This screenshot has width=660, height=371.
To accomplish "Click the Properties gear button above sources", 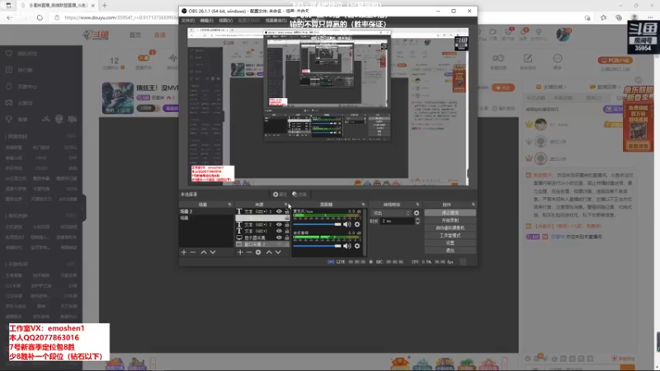I will pyautogui.click(x=280, y=195).
